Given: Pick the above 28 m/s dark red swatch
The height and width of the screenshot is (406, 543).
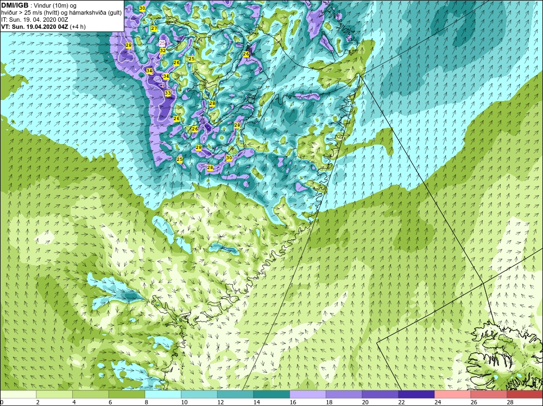Looking at the screenshot, I should [x=525, y=394].
